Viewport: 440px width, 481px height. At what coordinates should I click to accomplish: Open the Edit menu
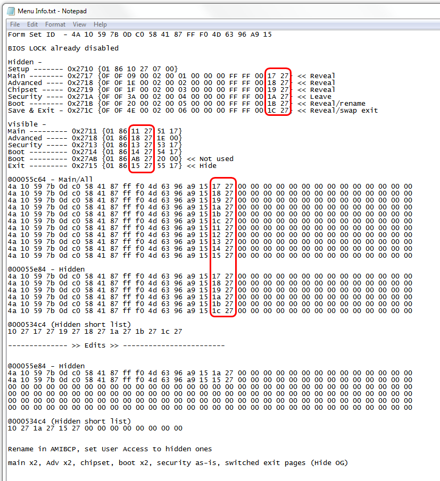coord(32,24)
